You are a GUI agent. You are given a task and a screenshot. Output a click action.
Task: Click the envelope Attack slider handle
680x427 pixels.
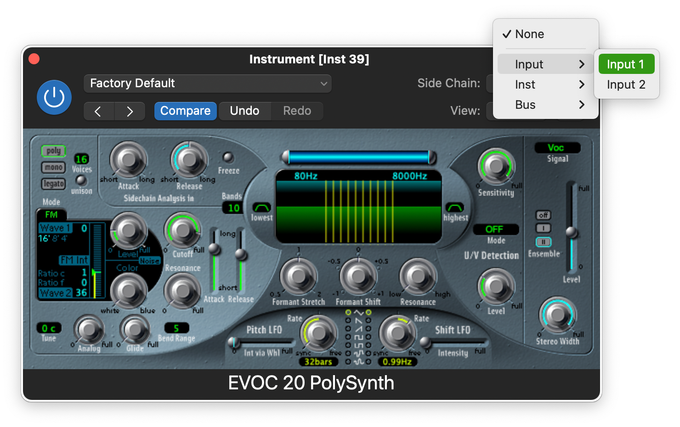(214, 249)
